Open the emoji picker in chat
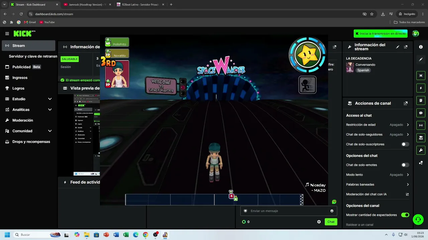Image resolution: width=428 pixels, height=240 pixels. [332, 211]
